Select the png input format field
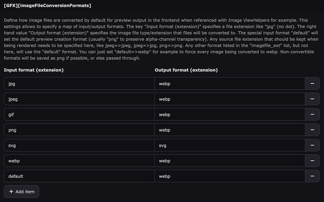This screenshot has height=202, width=324. pyautogui.click(x=79, y=130)
